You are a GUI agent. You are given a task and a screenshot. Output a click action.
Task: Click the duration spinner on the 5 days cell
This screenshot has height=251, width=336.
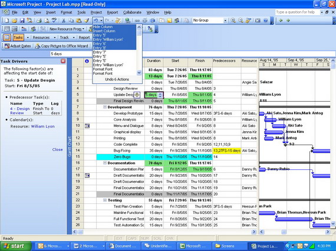[160, 95]
